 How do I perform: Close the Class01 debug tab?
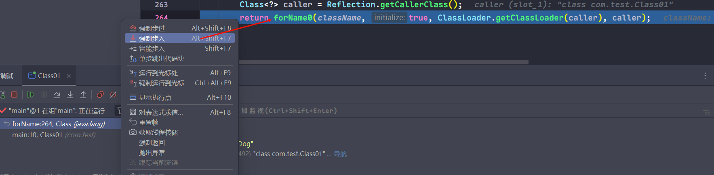[69, 76]
